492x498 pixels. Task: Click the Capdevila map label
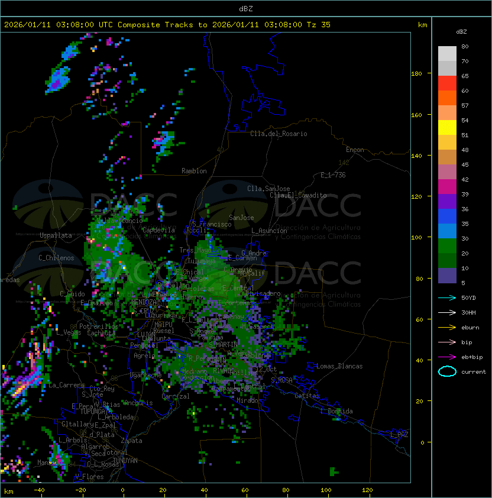[x=158, y=230]
